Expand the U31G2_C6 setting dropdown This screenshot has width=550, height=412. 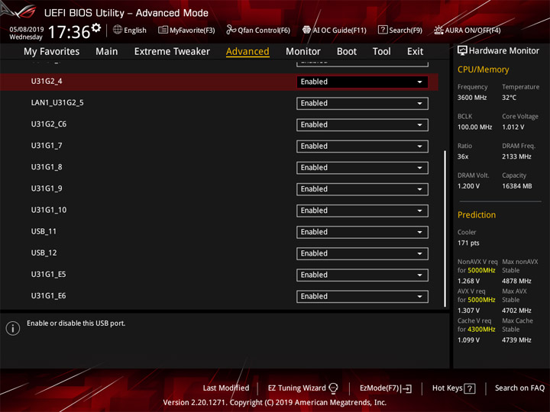[x=362, y=124]
